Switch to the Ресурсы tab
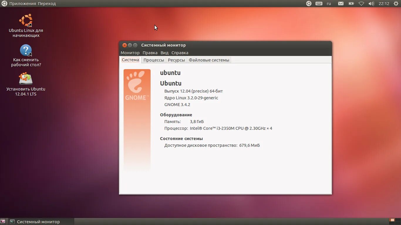The height and width of the screenshot is (225, 401). [176, 60]
